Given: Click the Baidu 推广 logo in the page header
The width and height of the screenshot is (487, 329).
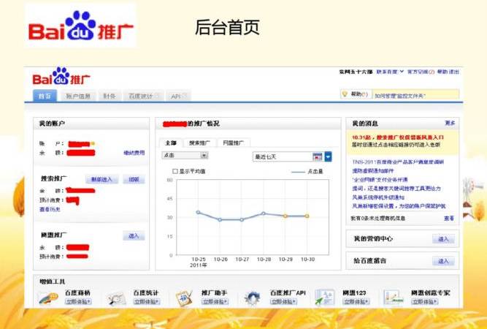Looking at the screenshot, I should click(61, 76).
